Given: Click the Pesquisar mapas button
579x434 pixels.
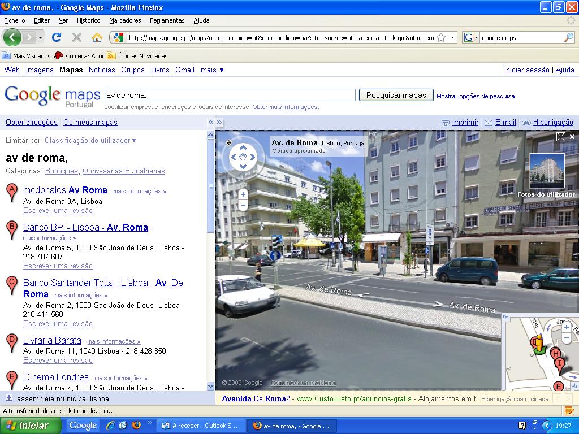Looking at the screenshot, I should click(396, 95).
